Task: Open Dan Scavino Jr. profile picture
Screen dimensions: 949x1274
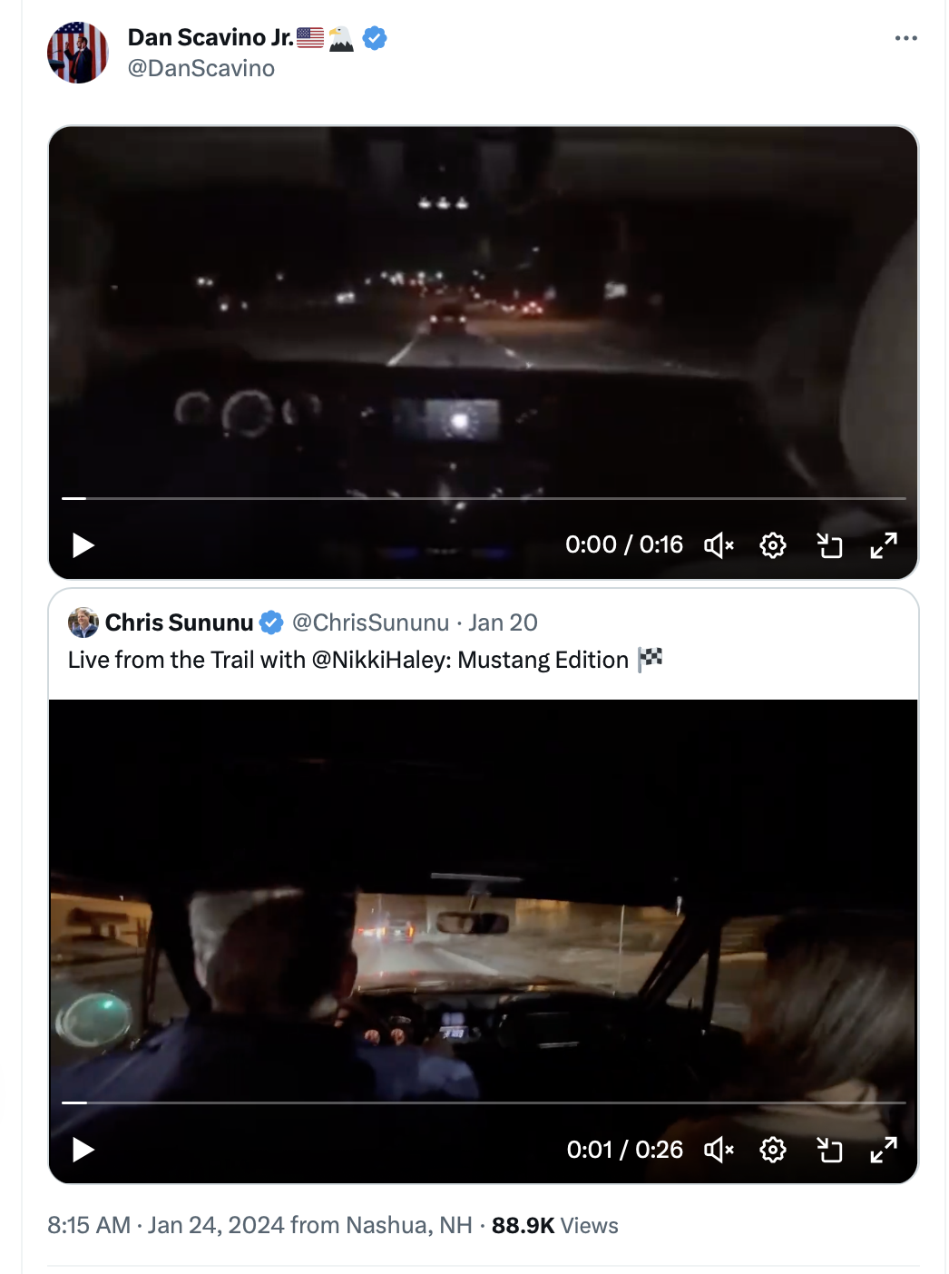Action: [78, 53]
